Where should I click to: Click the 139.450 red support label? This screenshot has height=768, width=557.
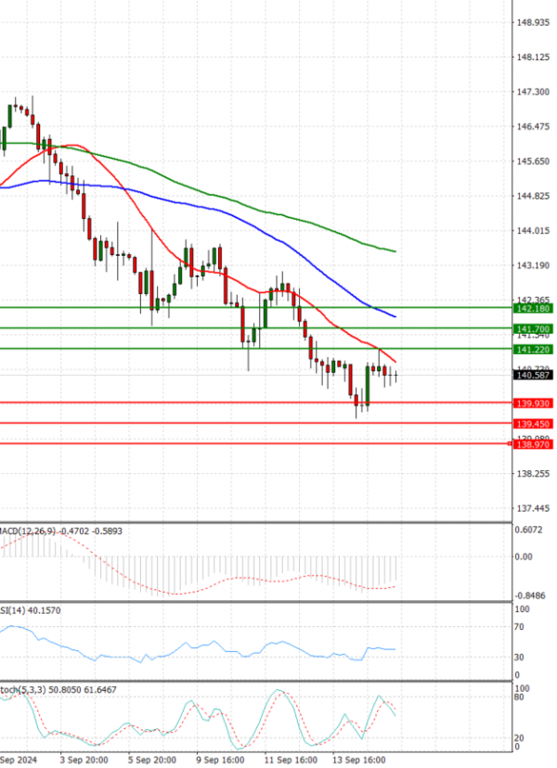tap(533, 424)
